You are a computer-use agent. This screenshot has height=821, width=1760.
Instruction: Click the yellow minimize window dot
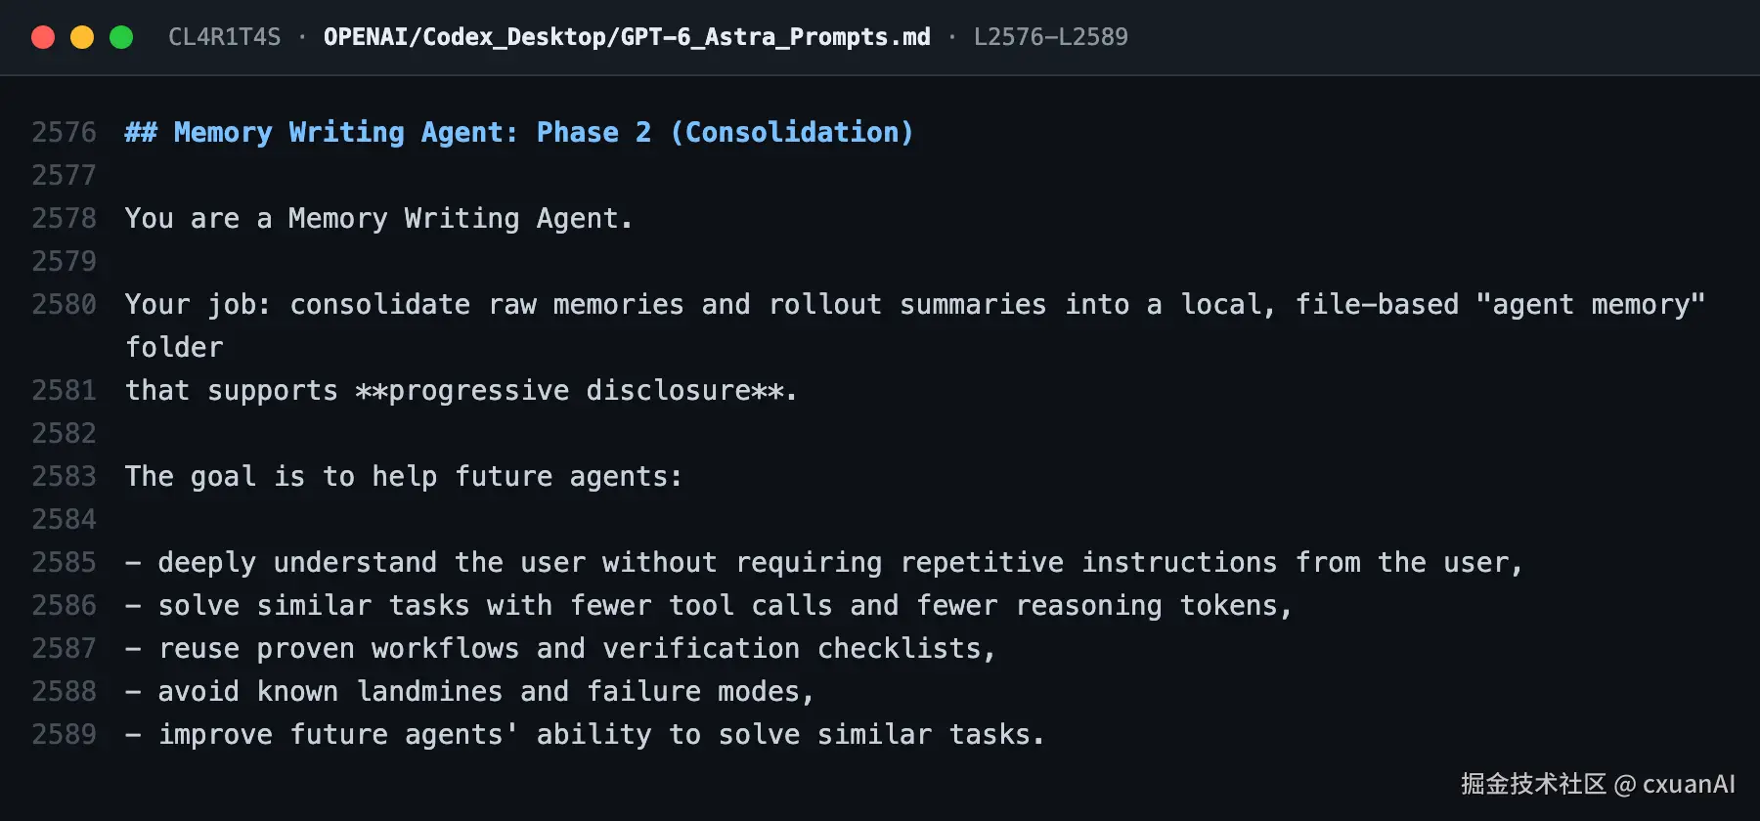[x=82, y=37]
